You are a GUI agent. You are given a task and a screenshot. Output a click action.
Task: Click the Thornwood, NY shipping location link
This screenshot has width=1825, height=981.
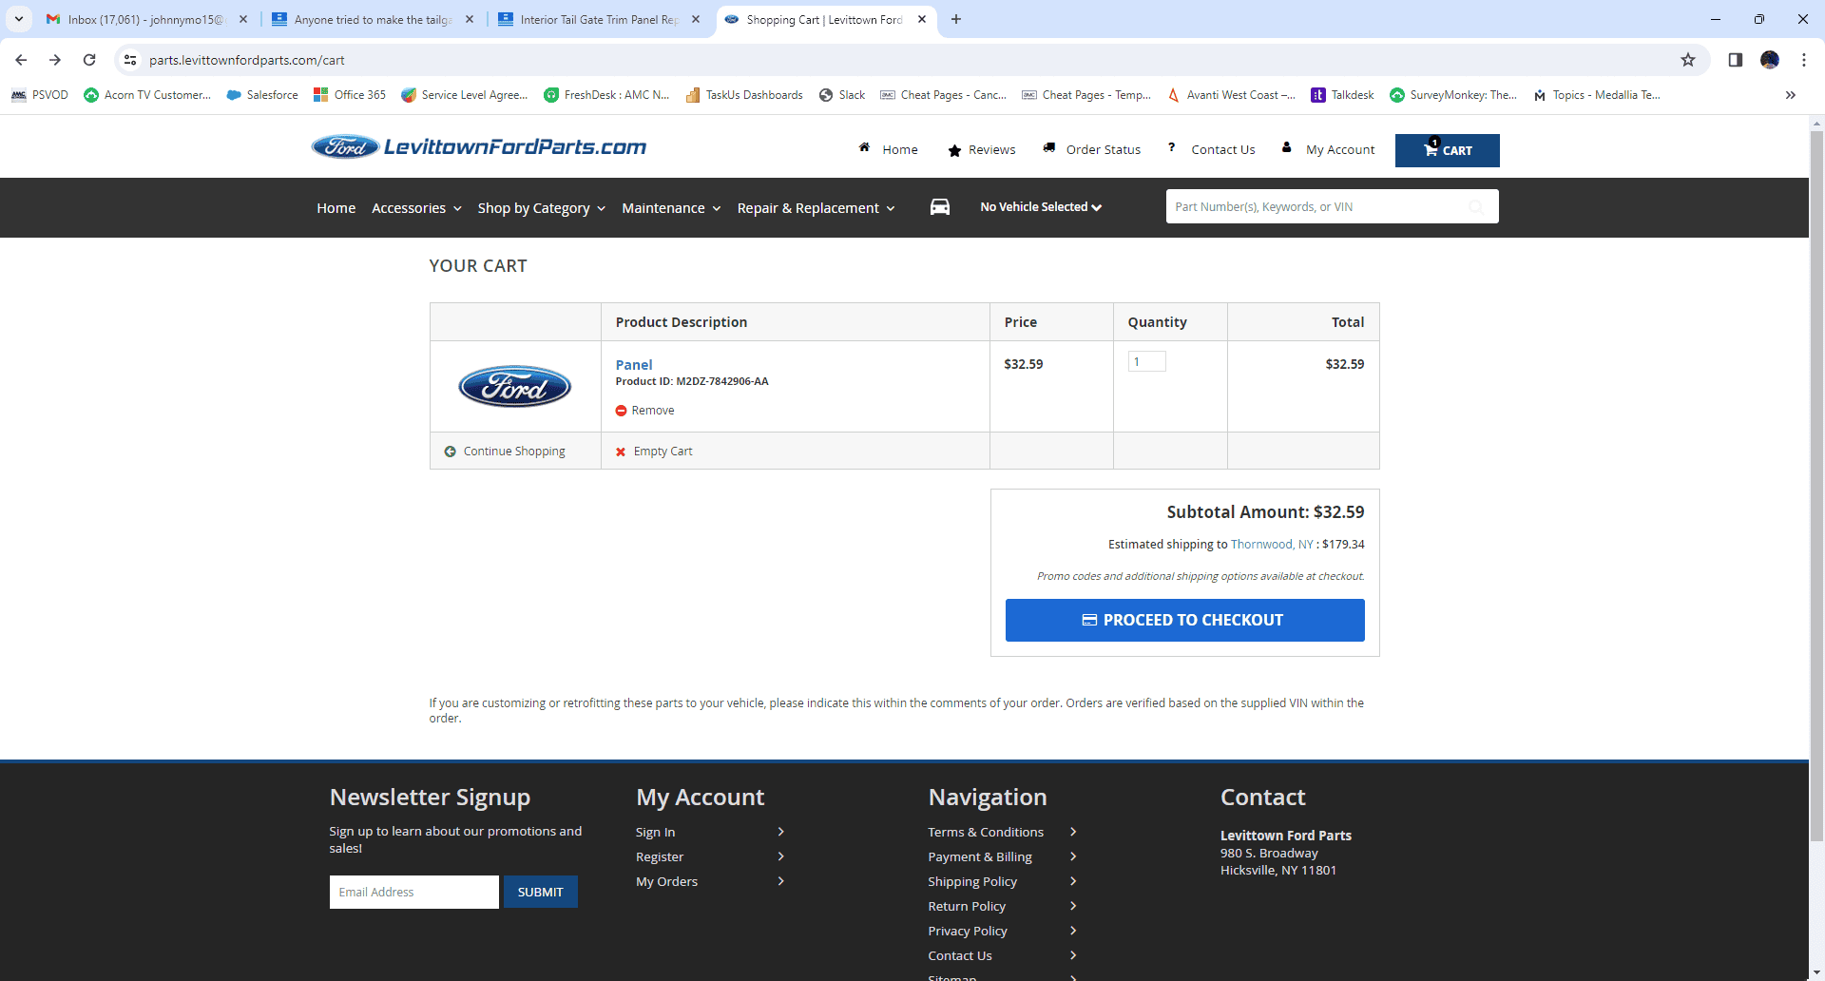point(1272,545)
